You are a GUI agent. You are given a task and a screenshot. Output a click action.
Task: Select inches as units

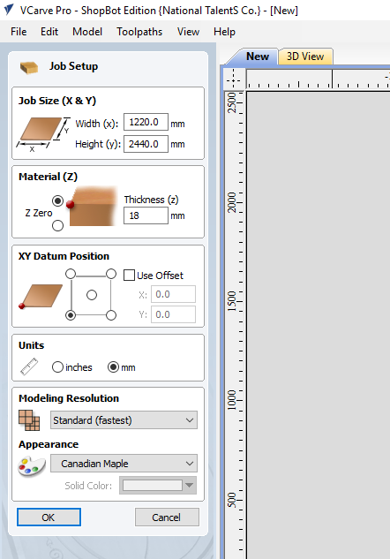(57, 367)
